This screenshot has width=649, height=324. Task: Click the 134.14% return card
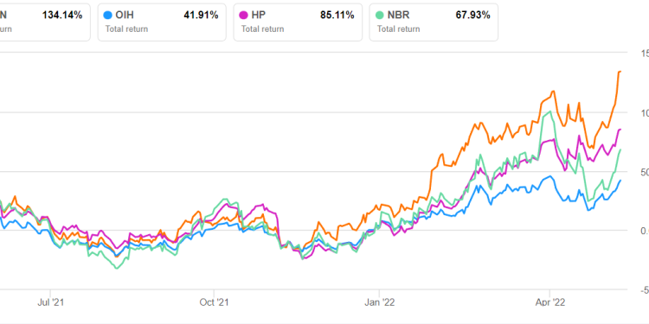[45, 22]
